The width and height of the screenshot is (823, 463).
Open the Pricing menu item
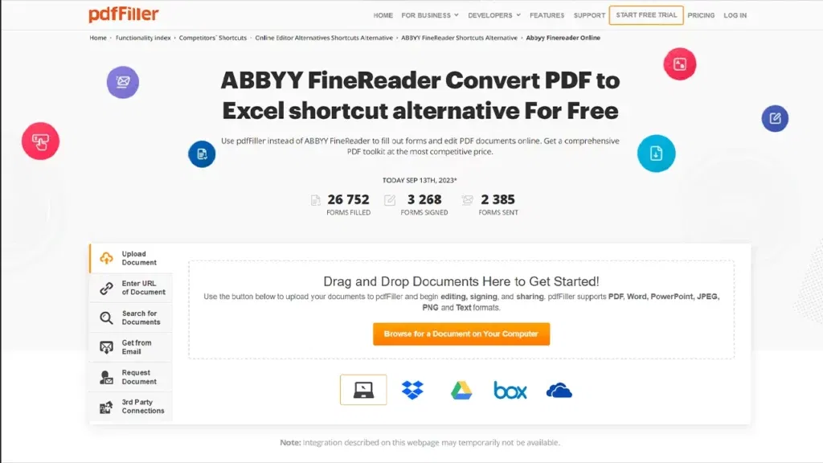click(701, 15)
